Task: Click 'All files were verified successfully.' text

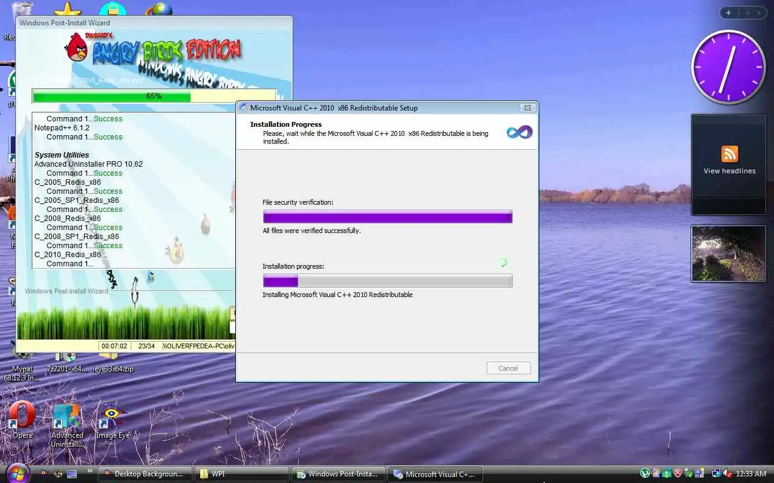Action: click(311, 231)
